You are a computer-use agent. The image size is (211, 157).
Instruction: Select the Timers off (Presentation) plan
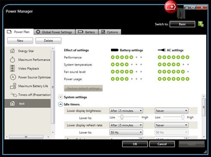click(28, 95)
